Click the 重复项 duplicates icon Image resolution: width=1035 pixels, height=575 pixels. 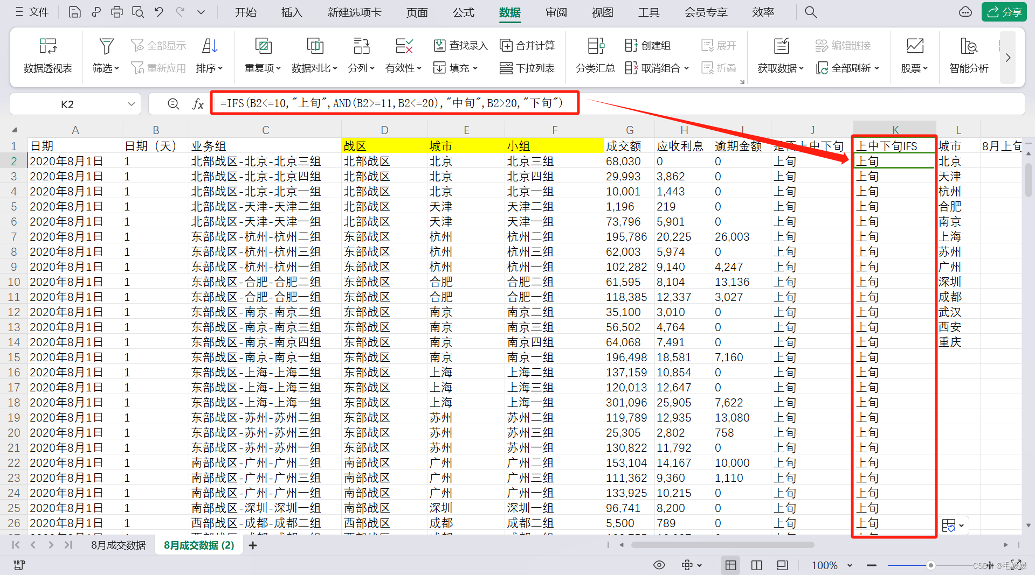[x=263, y=46]
